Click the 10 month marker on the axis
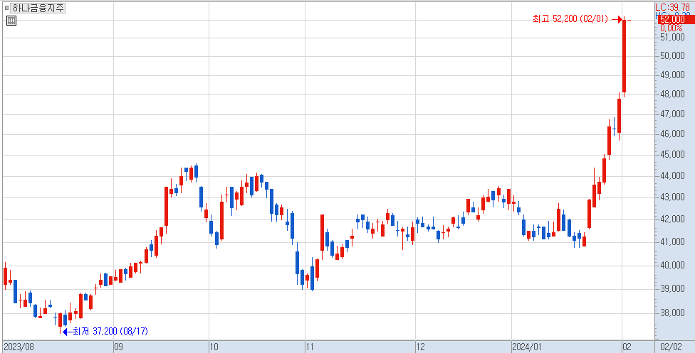 coord(213,347)
